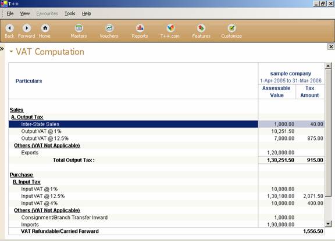335x241 pixels.
Task: Open the Reports chart icon
Action: [x=140, y=28]
